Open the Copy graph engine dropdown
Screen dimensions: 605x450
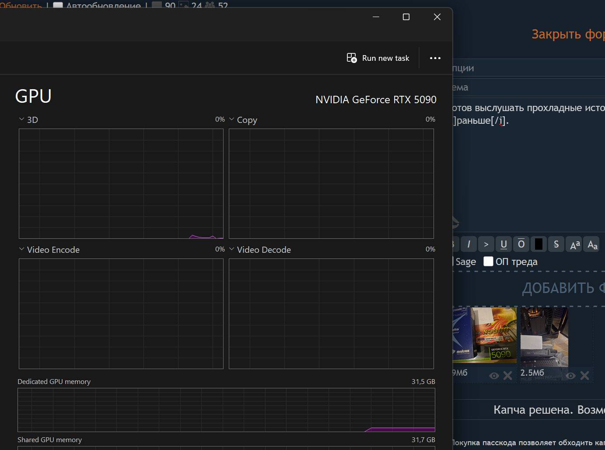click(x=231, y=119)
